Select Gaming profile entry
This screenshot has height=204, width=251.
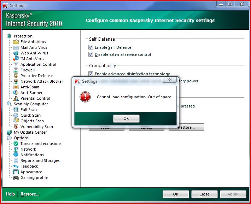point(34,177)
